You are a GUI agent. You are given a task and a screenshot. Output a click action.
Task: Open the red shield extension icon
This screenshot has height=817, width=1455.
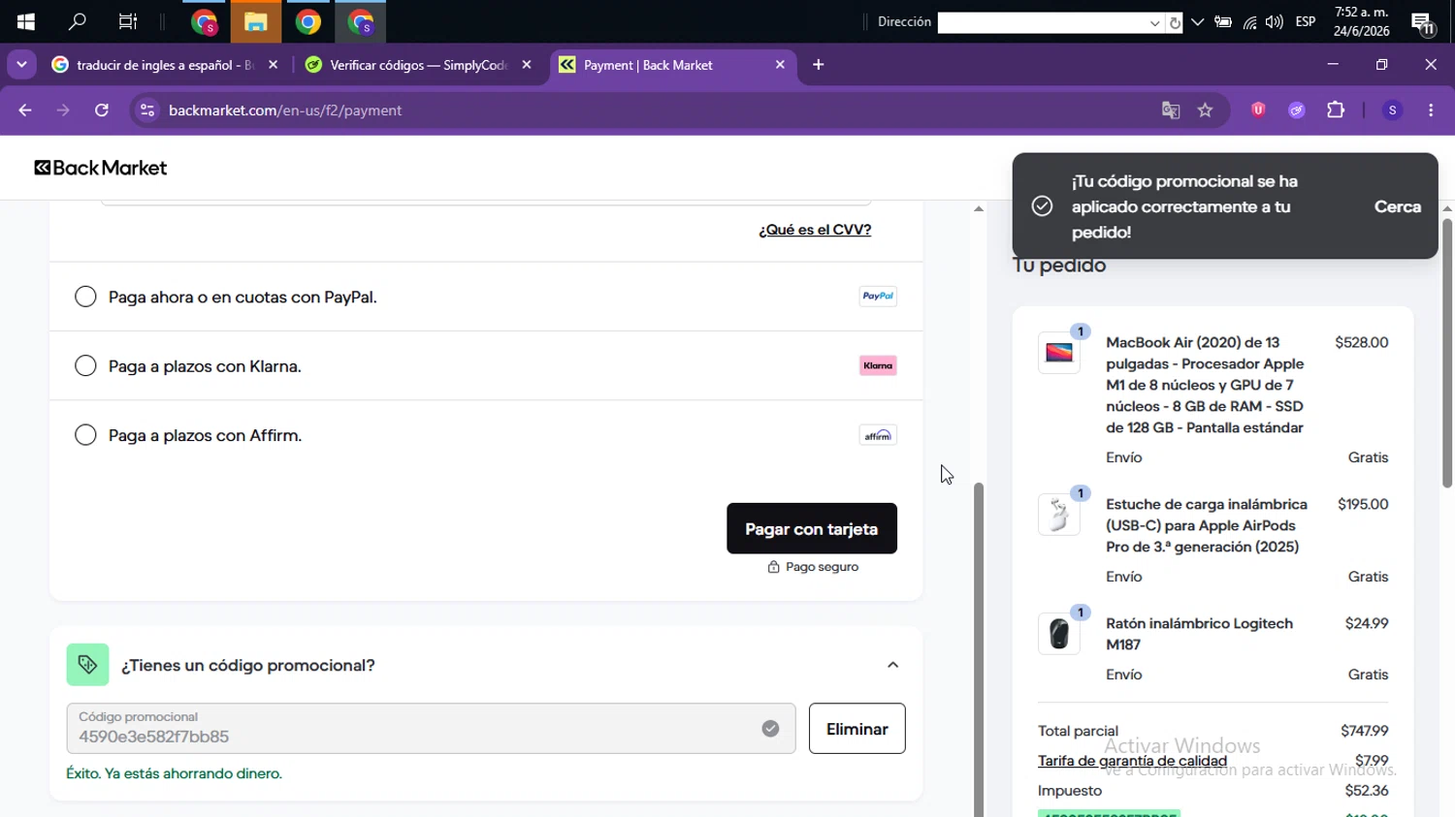point(1258,110)
